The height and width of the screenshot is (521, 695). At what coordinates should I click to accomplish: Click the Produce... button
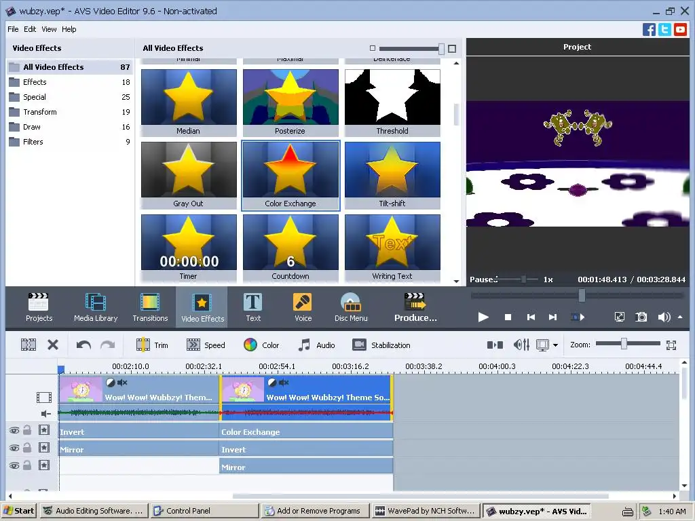[x=415, y=307]
